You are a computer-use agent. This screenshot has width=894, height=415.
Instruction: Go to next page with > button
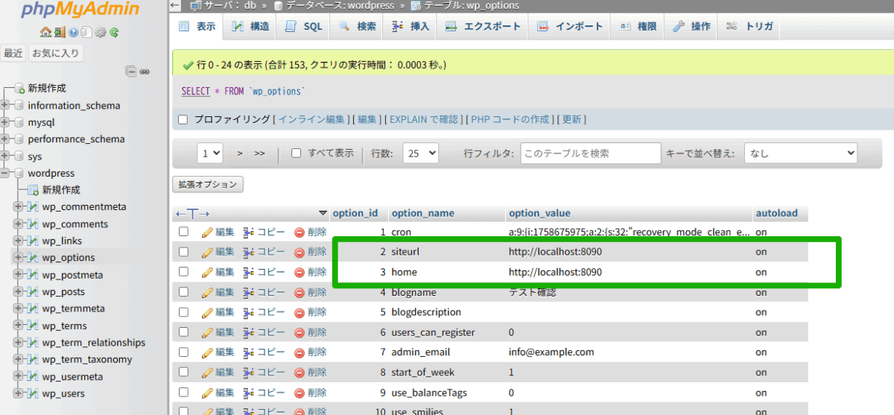(240, 153)
